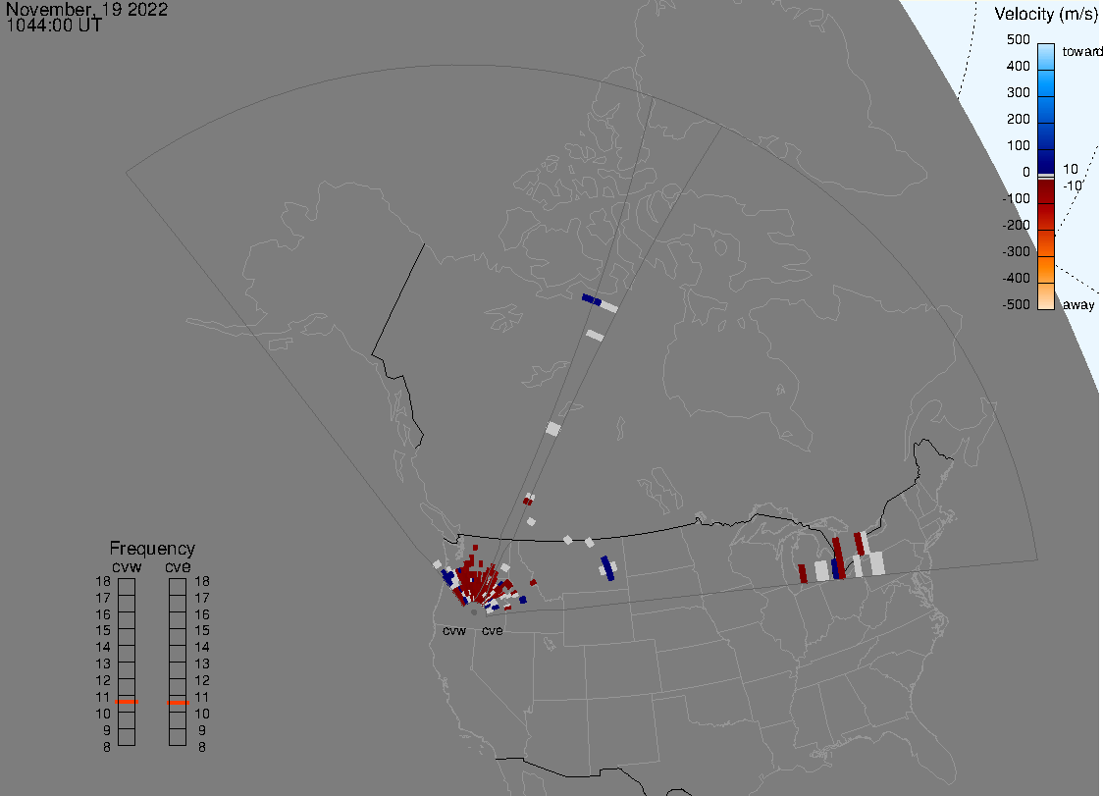Pick the dark red swatch just below zero
The image size is (1103, 796).
(1046, 191)
